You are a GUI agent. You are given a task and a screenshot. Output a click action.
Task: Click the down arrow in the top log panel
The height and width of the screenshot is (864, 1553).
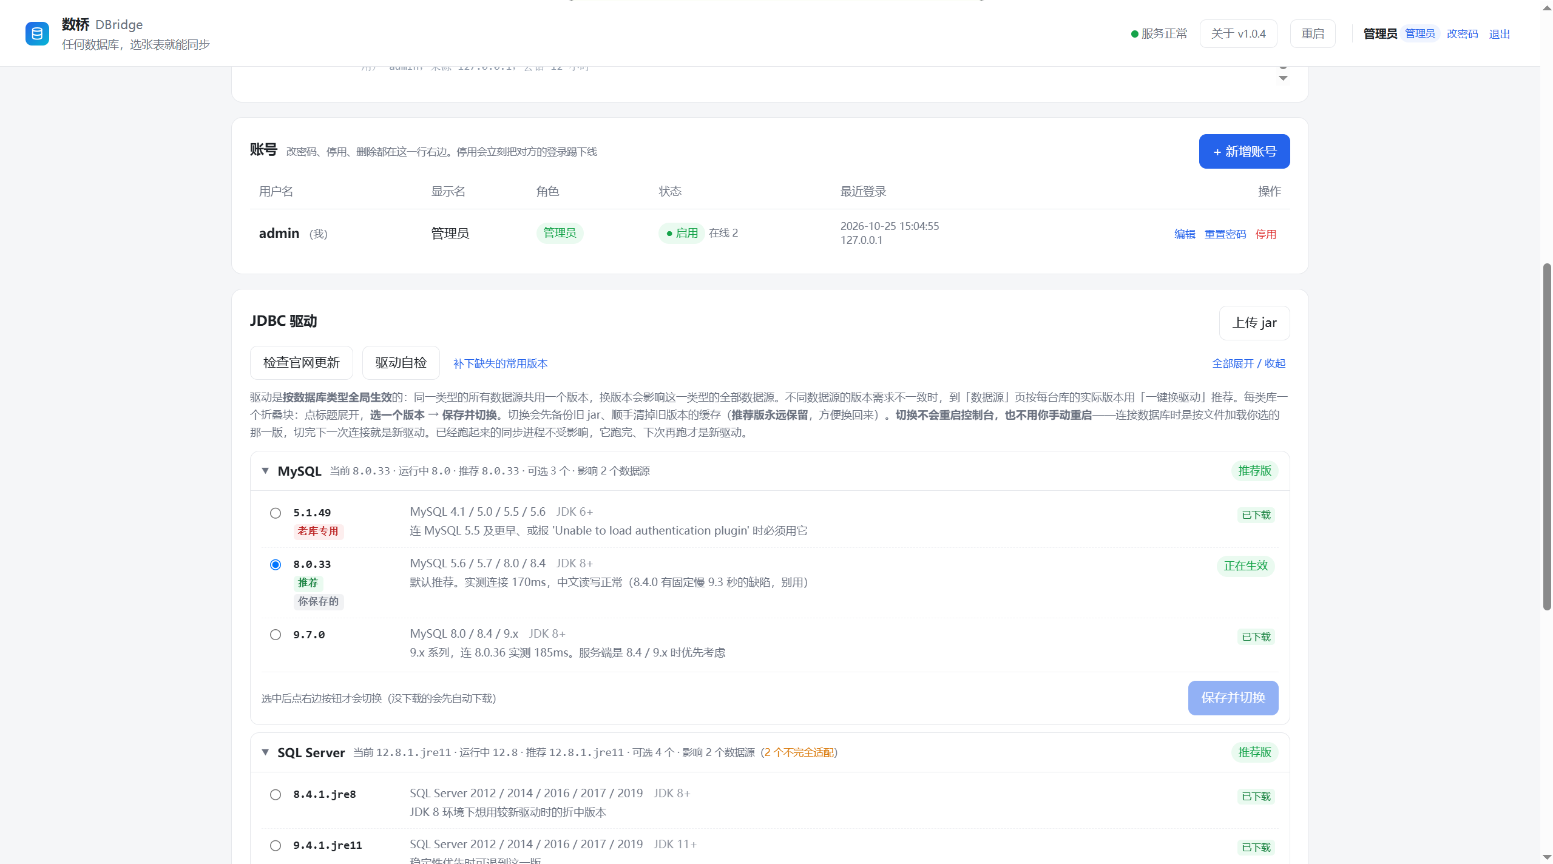pos(1283,78)
